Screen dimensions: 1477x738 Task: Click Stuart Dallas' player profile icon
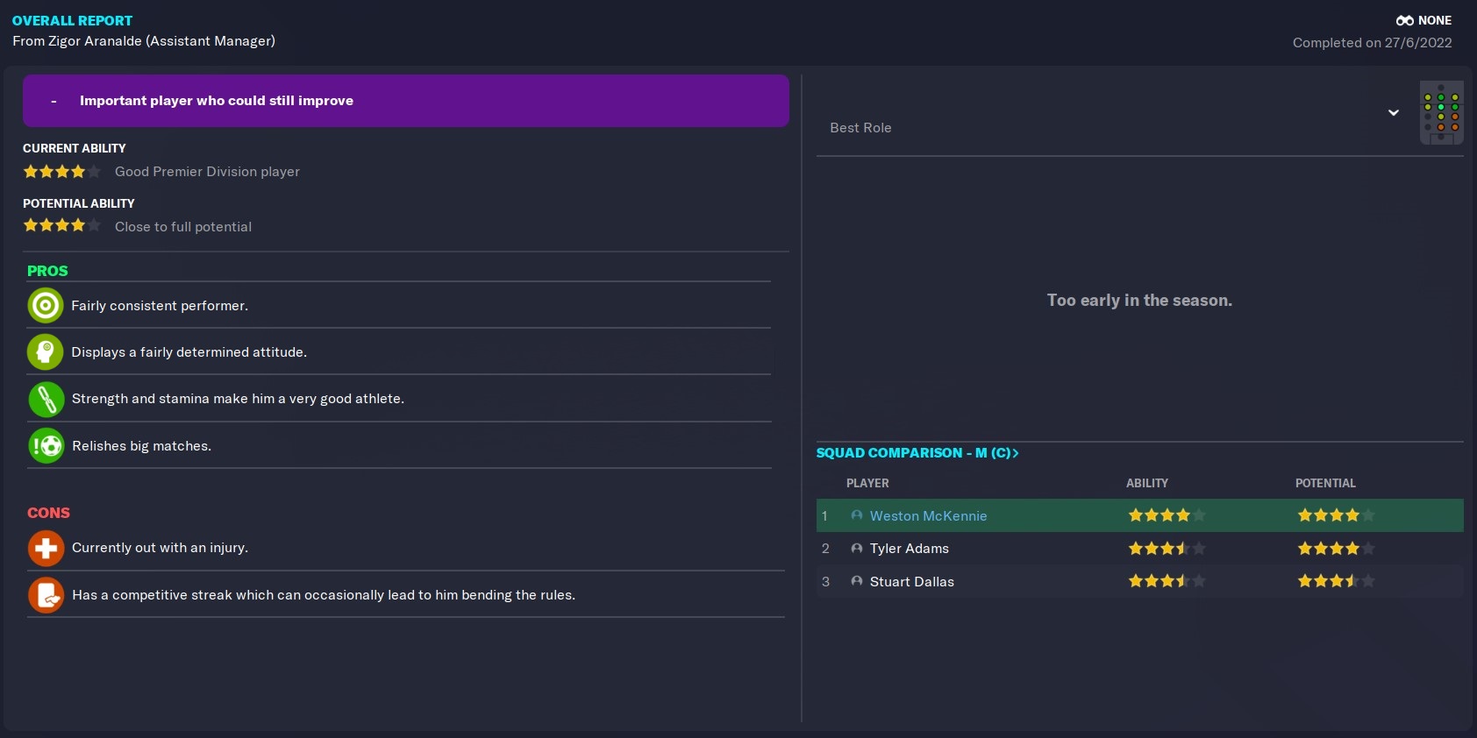pyautogui.click(x=856, y=581)
